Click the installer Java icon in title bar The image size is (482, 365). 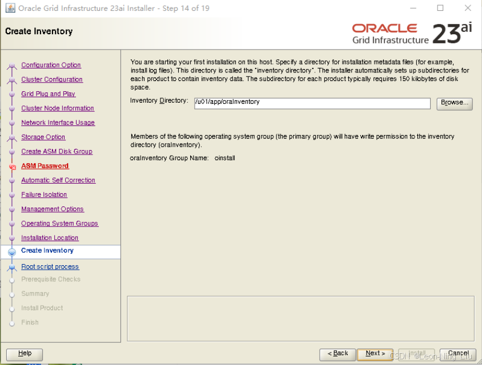tap(10, 8)
